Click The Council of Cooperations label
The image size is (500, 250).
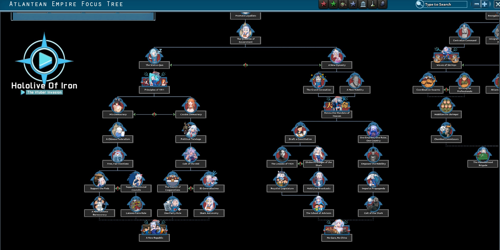click(173, 188)
